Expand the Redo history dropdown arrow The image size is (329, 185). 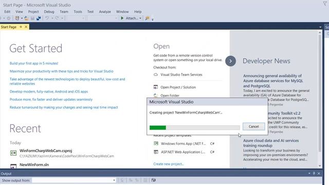click(62, 18)
